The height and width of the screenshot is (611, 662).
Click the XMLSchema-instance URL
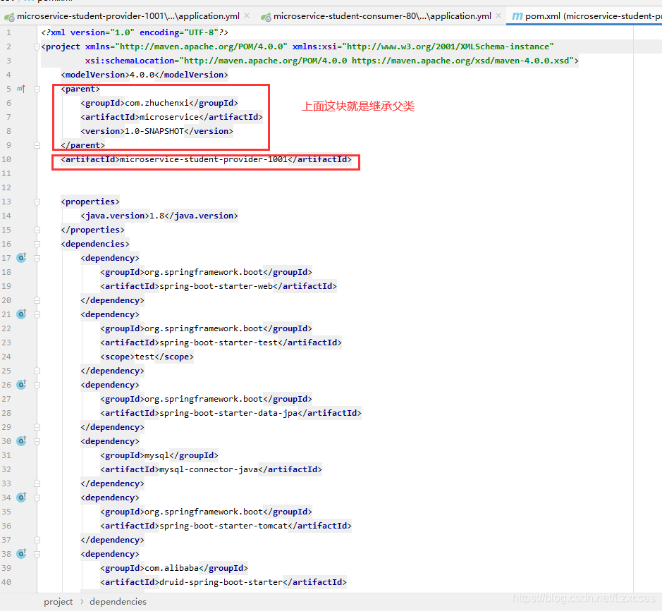448,47
